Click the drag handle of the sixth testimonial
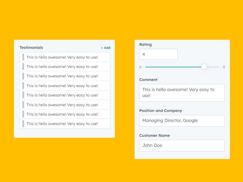This screenshot has height=182, width=243. click(23, 105)
